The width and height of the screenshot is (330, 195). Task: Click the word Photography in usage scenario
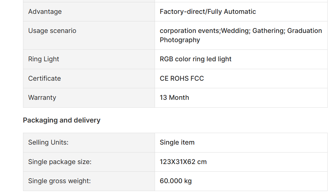tap(180, 40)
